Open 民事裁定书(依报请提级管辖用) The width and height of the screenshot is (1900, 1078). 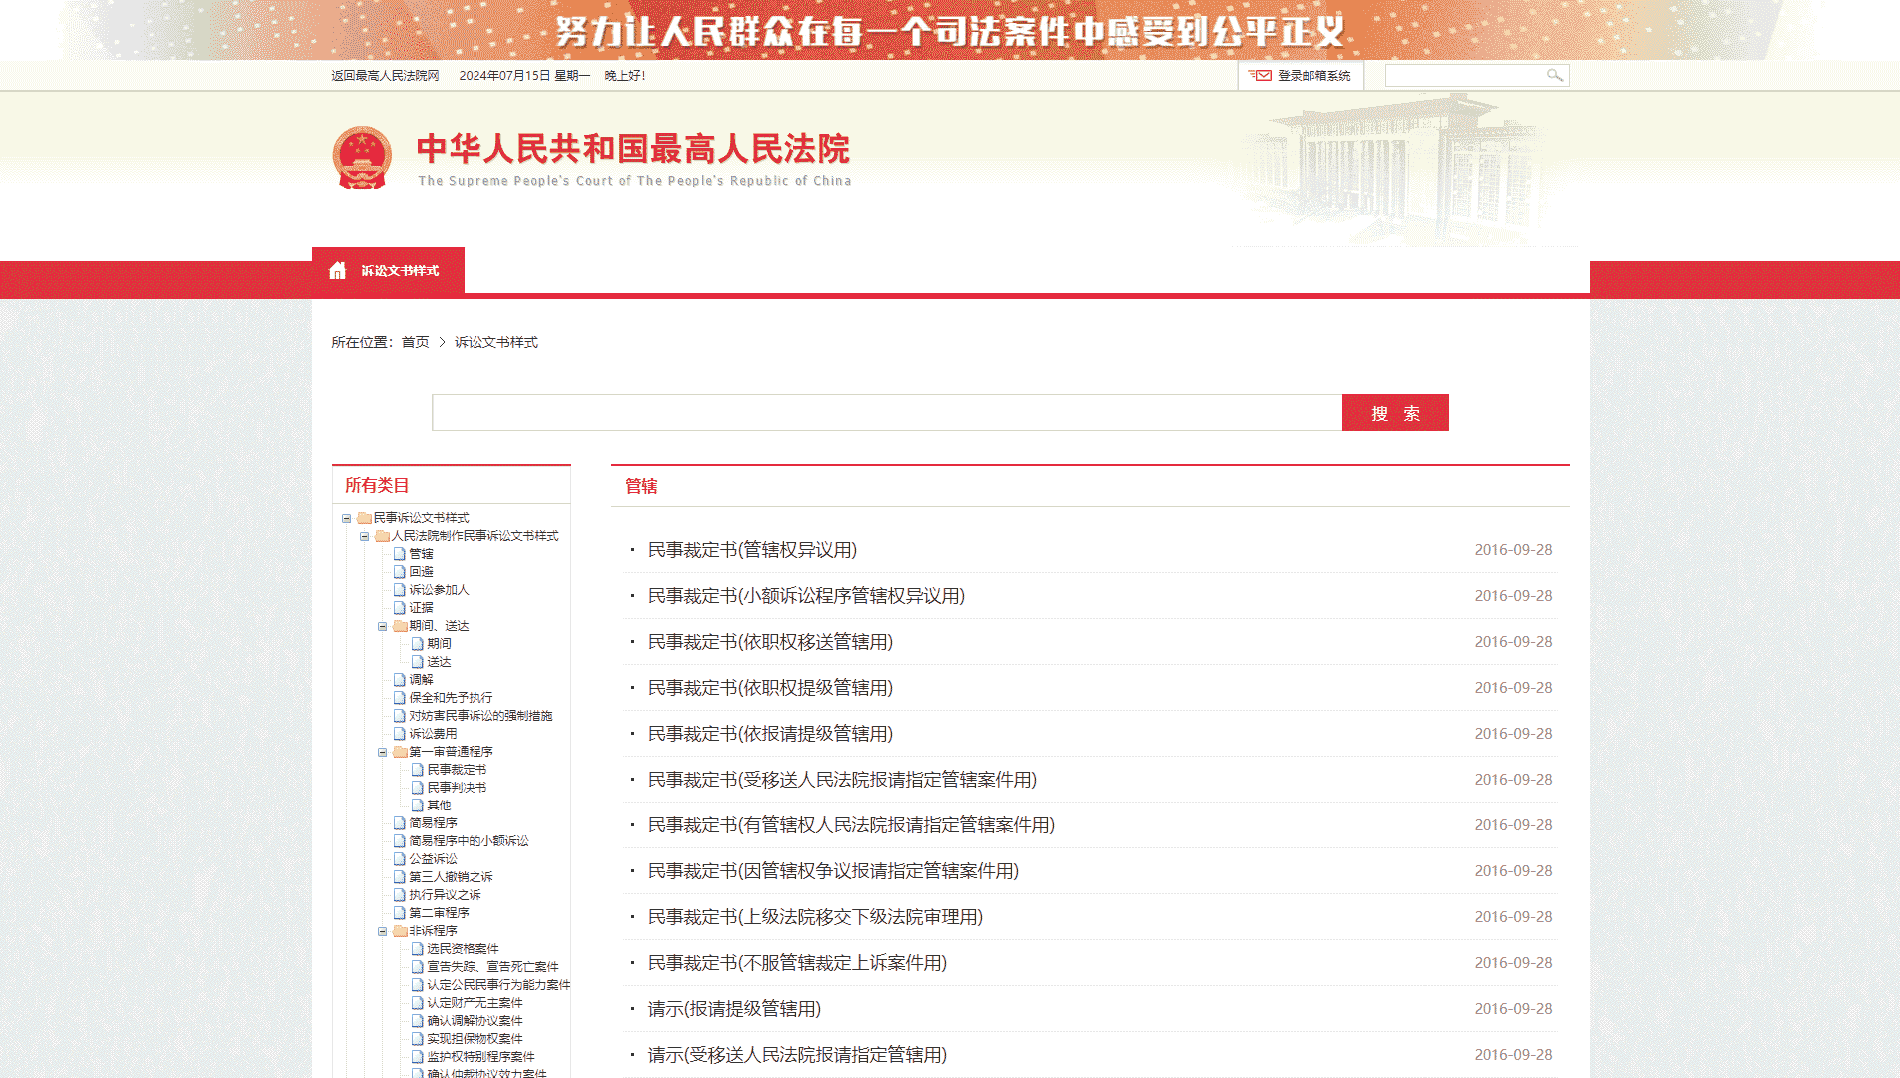click(770, 734)
